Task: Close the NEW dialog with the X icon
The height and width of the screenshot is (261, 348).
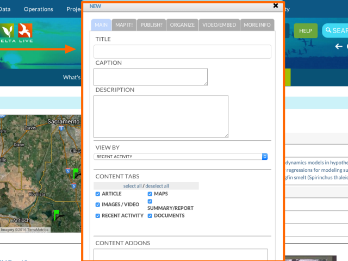Action: pyautogui.click(x=276, y=5)
